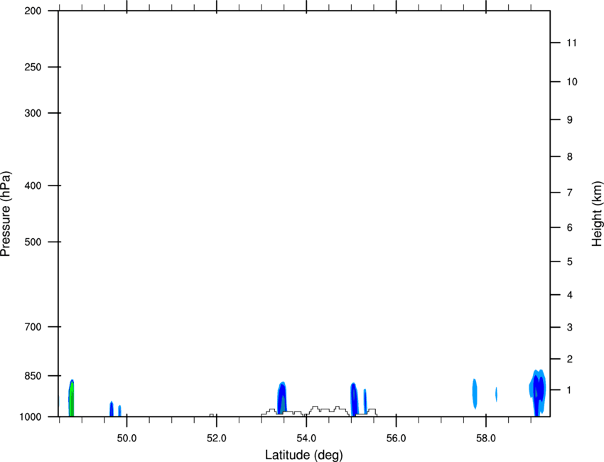The height and width of the screenshot is (462, 604).
Task: Click the 'Latitude (deg)' axis title
Action: [x=303, y=455]
